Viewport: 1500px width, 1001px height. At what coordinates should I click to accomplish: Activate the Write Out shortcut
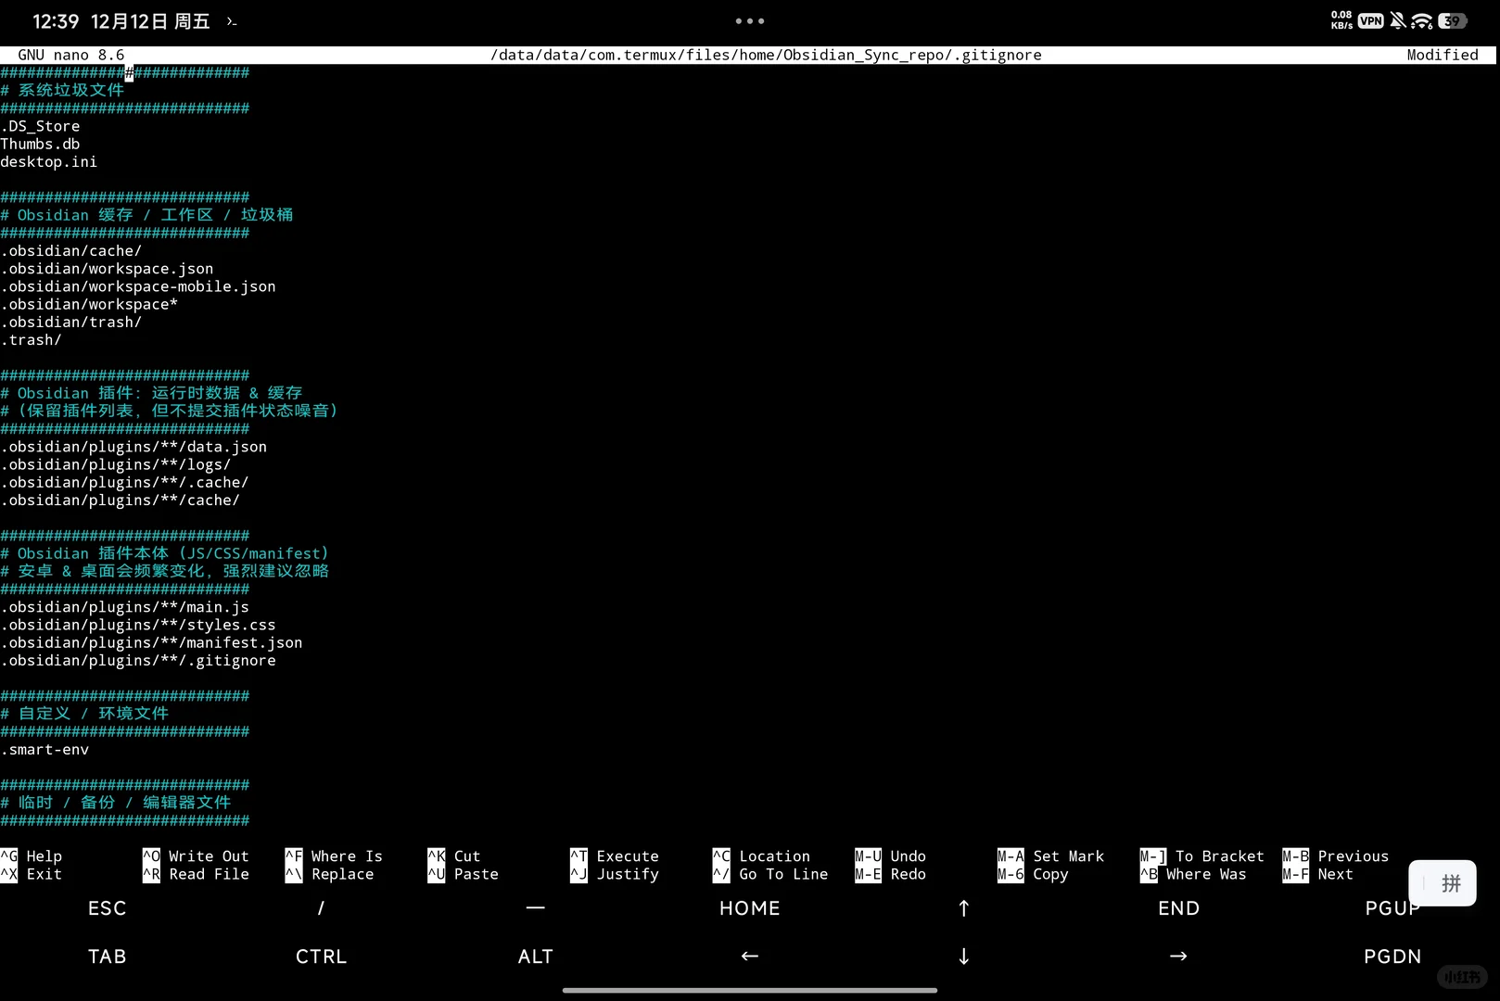click(x=197, y=855)
